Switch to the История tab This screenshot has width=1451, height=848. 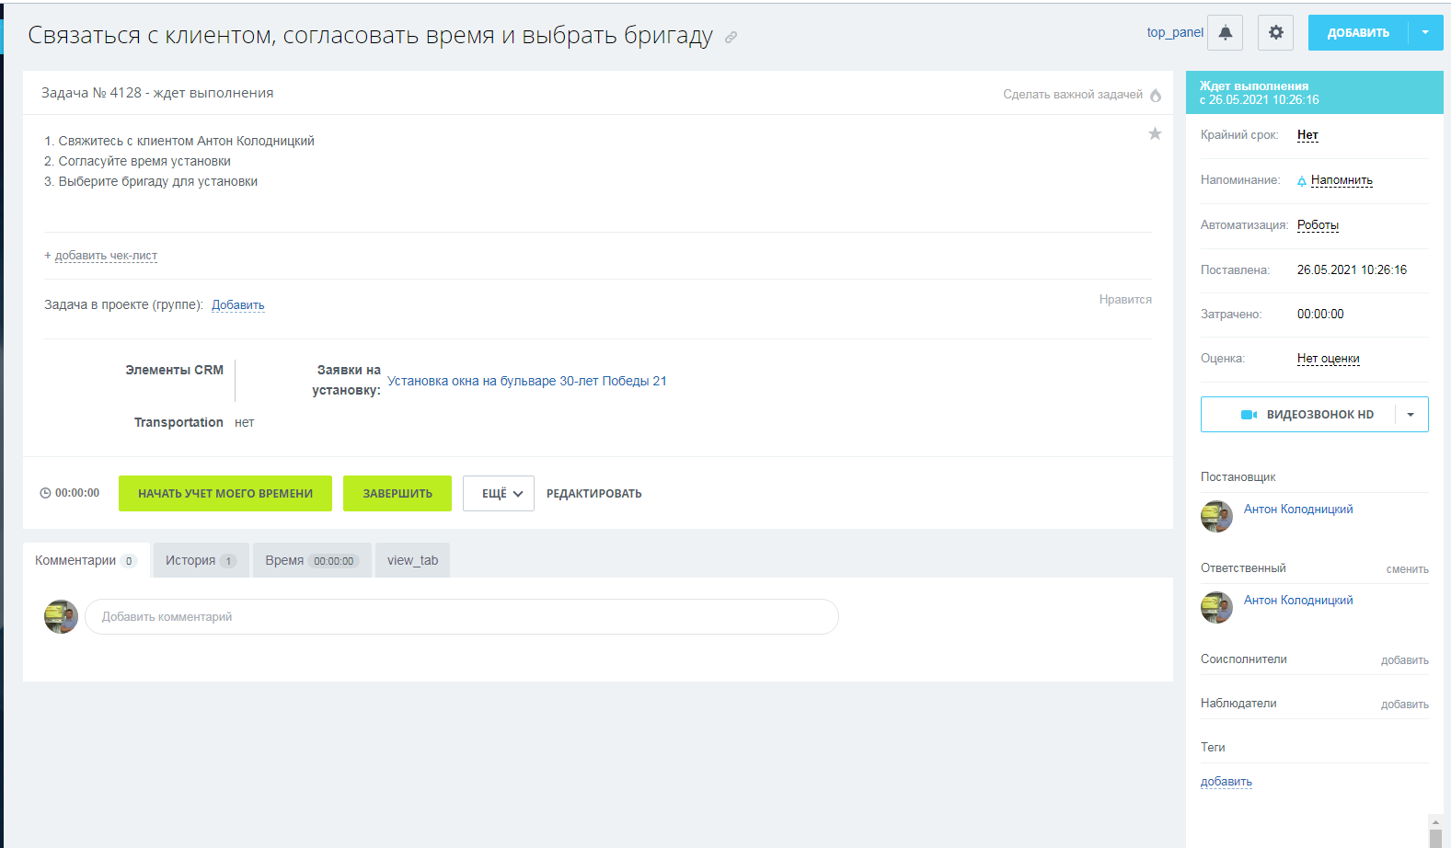coord(201,560)
